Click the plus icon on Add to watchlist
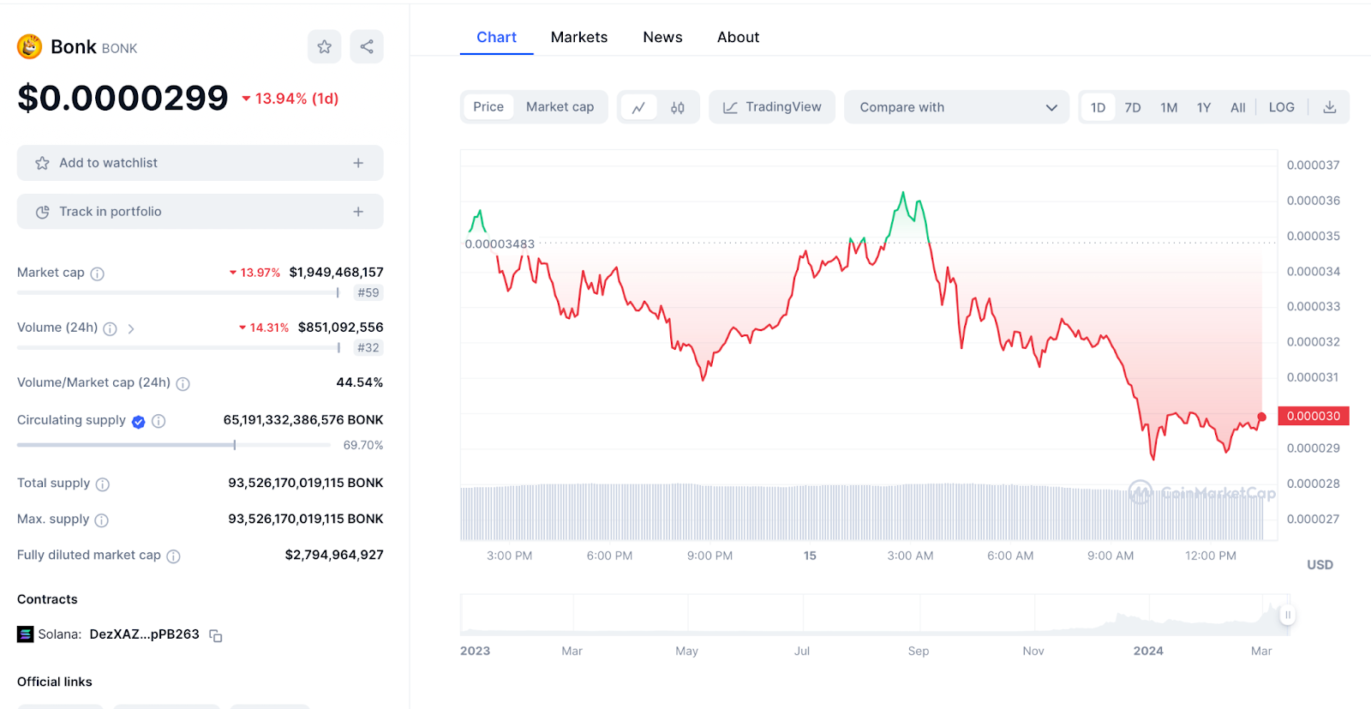Screen dimensions: 1371x709 click(x=358, y=163)
